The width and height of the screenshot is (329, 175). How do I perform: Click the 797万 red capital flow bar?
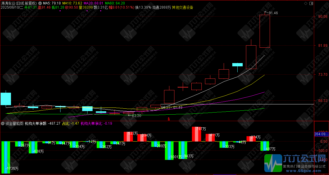point(197,134)
